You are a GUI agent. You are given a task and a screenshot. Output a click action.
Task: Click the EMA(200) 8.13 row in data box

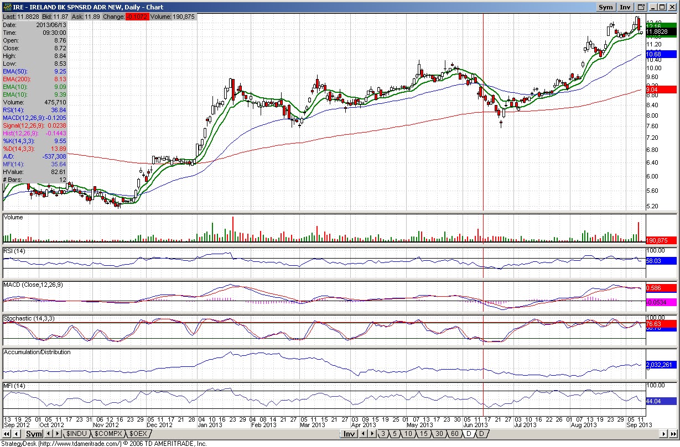click(35, 79)
